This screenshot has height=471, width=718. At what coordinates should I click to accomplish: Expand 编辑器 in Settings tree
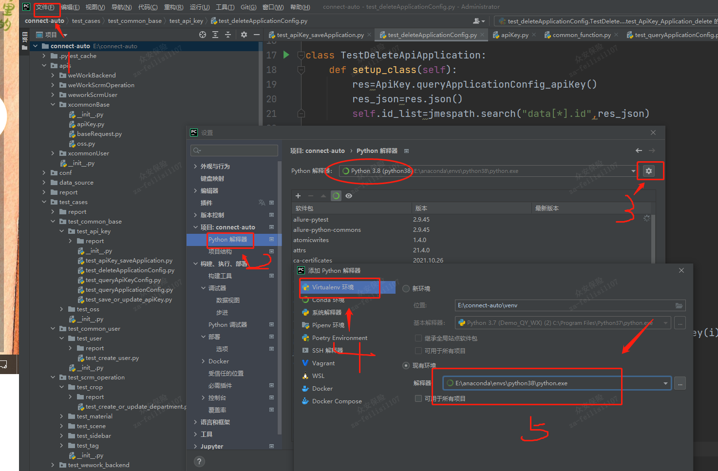pyautogui.click(x=195, y=190)
